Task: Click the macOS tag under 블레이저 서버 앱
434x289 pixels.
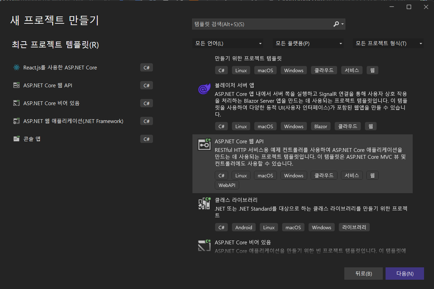Action: (x=265, y=126)
